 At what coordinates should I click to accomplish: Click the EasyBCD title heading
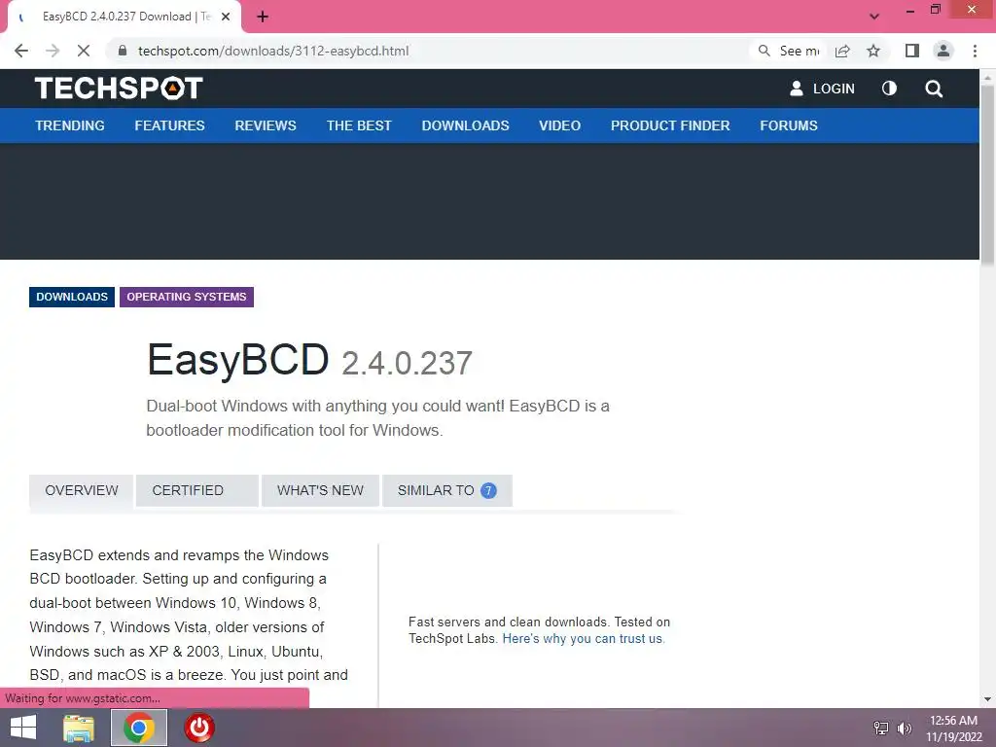tap(237, 360)
